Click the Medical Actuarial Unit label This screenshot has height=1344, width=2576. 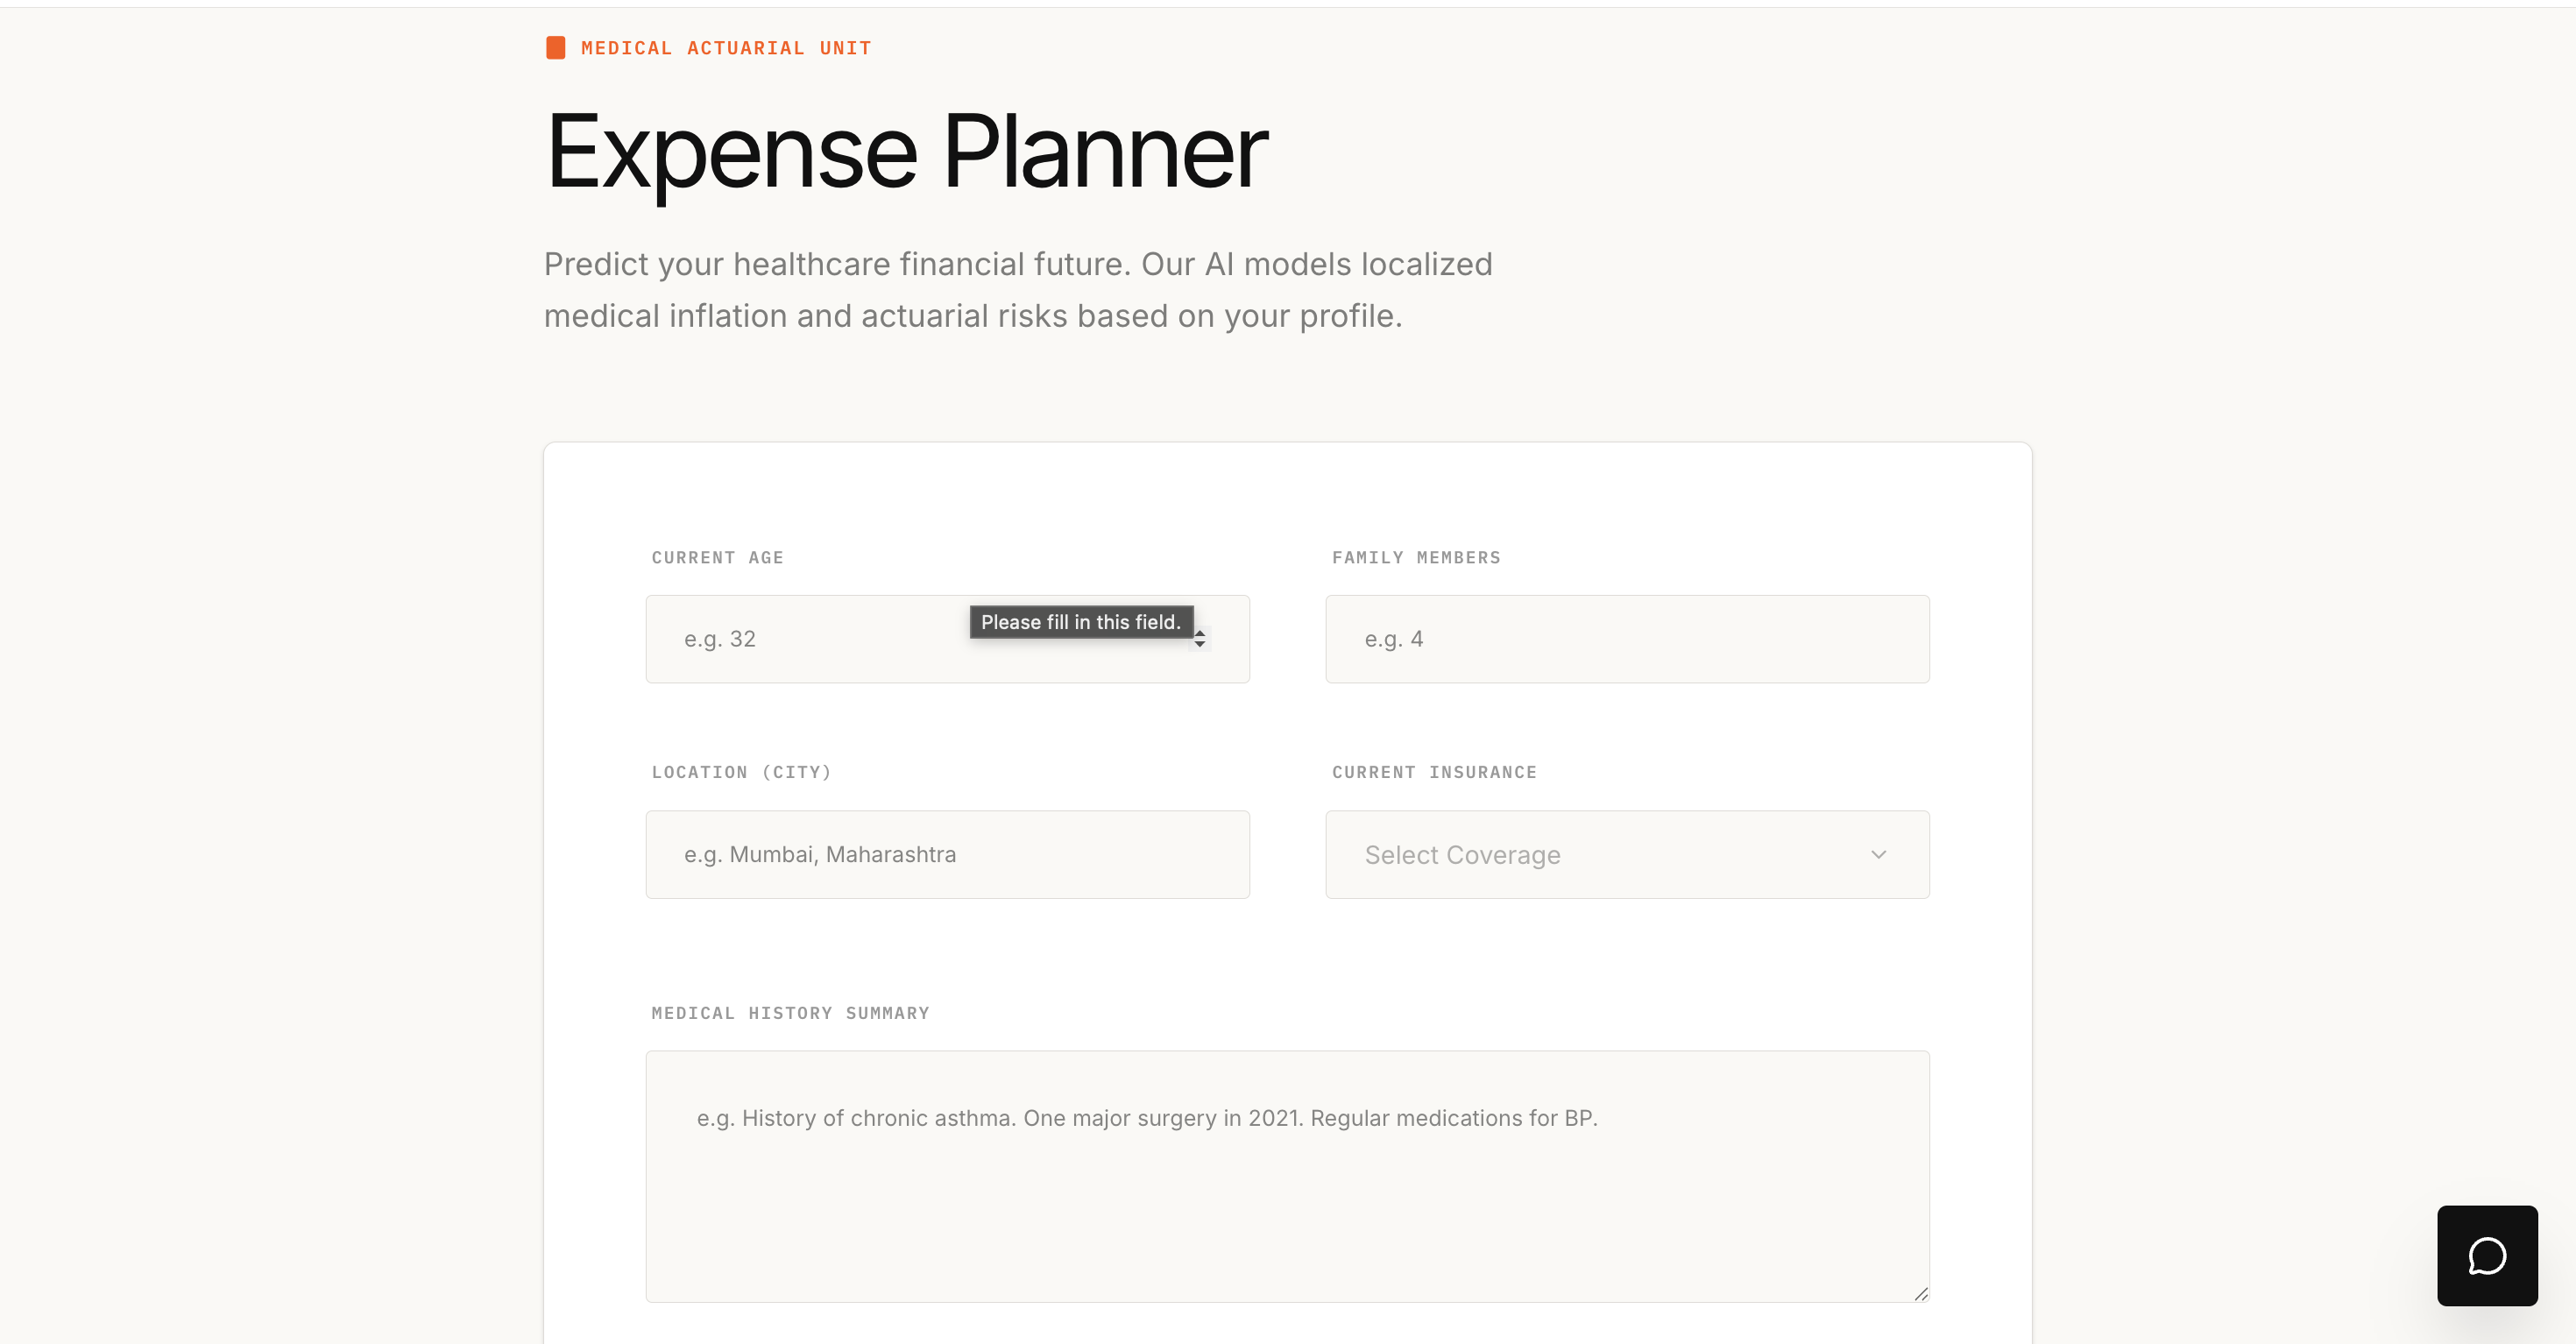pos(725,48)
